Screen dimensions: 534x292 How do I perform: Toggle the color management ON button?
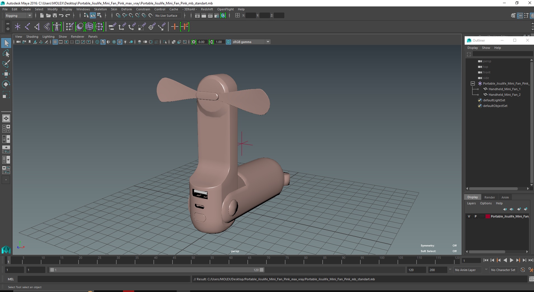click(228, 42)
